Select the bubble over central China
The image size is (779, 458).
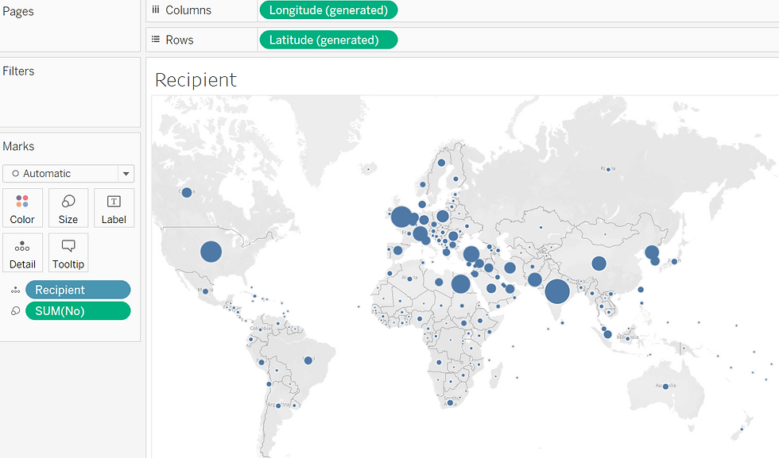pyautogui.click(x=599, y=264)
